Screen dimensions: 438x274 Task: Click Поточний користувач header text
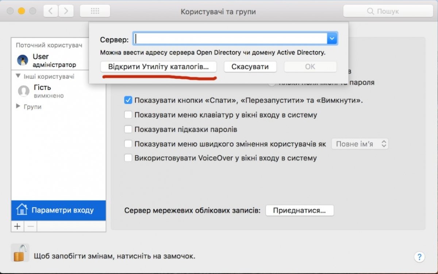click(49, 46)
